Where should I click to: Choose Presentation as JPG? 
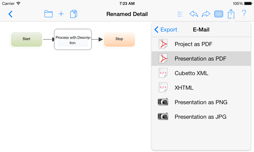coord(201,117)
